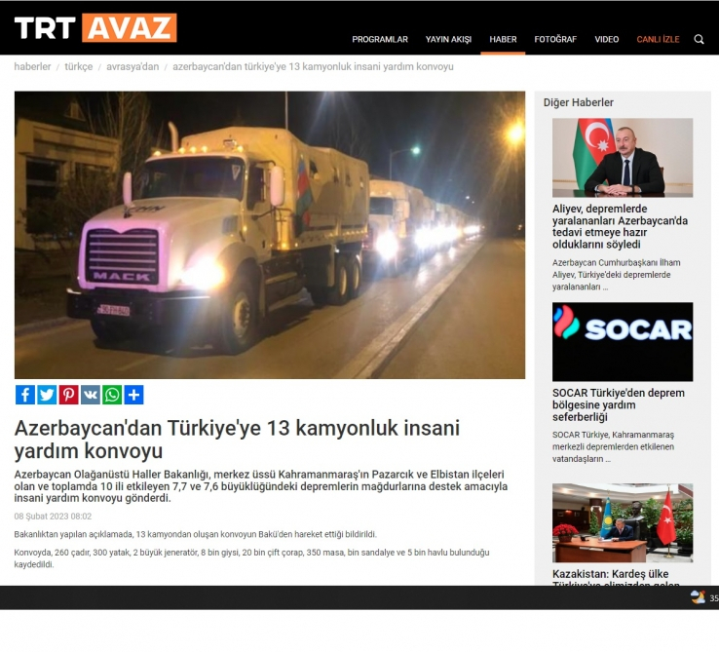This screenshot has width=719, height=652.
Task: Pin the article on Pinterest
Action: click(x=68, y=395)
